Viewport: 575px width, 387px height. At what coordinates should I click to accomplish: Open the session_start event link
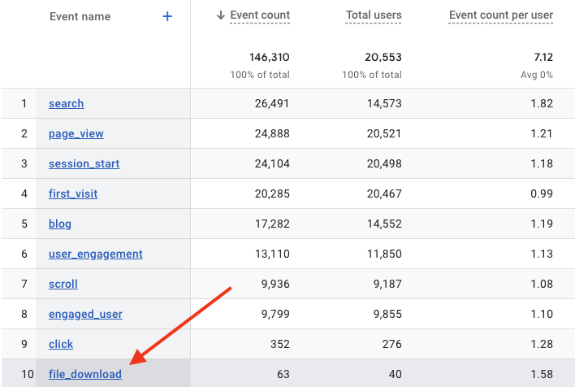coord(84,163)
